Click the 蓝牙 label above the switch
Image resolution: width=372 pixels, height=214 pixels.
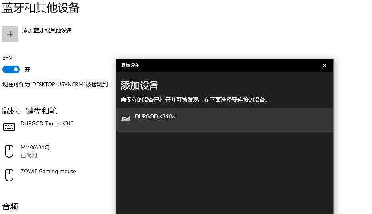pos(8,58)
